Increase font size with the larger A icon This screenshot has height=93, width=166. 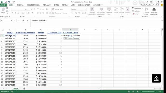pos(32,9)
